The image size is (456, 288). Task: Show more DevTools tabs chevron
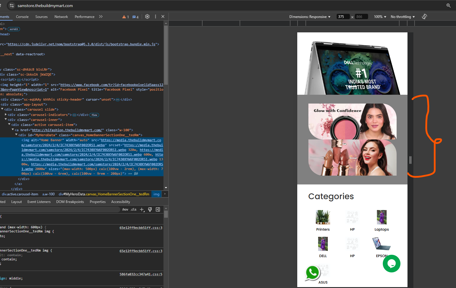pyautogui.click(x=101, y=17)
